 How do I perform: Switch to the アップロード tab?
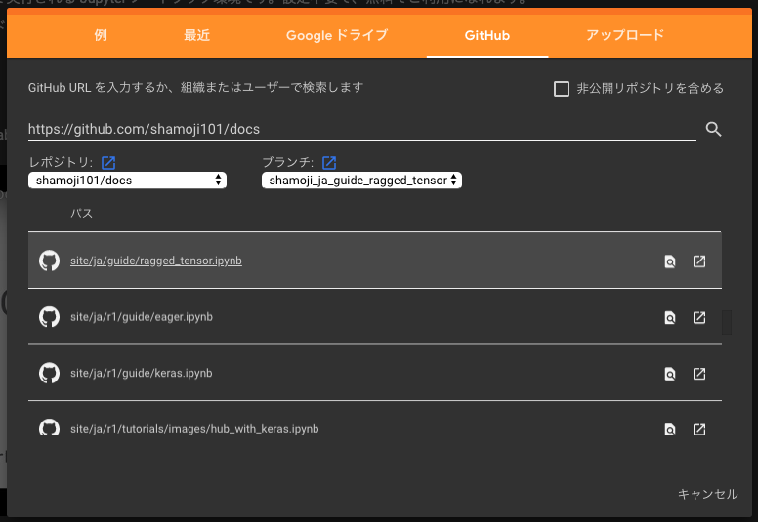625,35
